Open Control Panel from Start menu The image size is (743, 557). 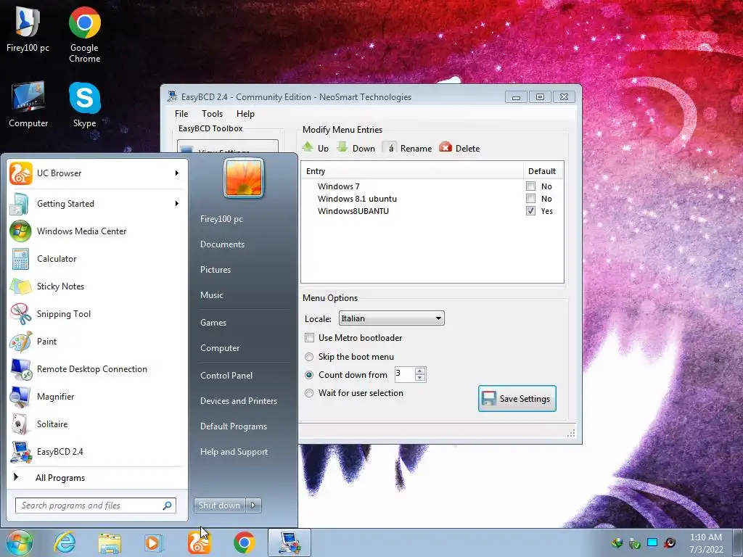click(x=226, y=376)
